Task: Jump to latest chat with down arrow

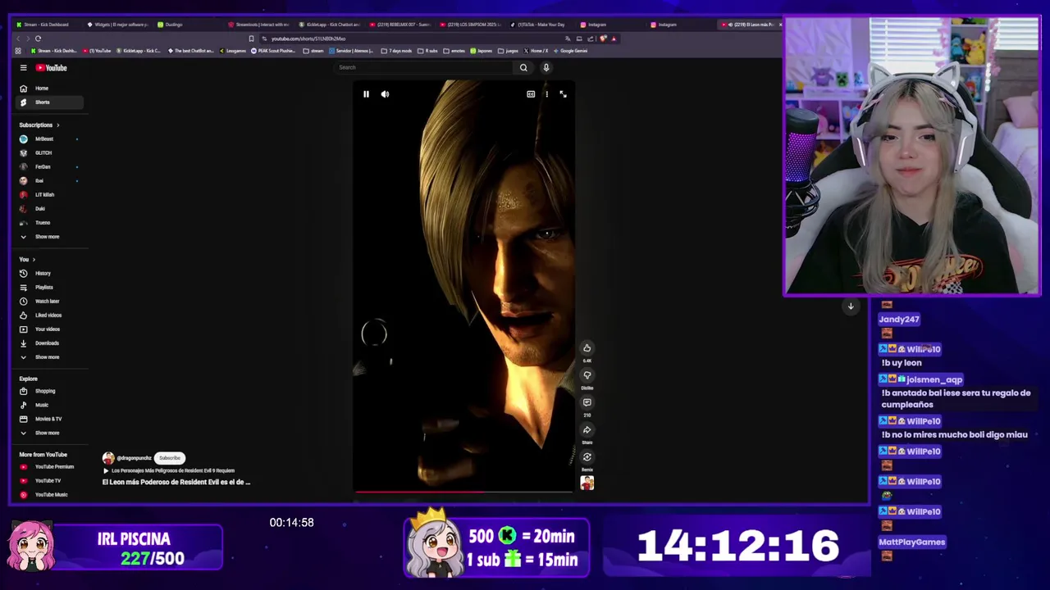Action: coord(851,306)
